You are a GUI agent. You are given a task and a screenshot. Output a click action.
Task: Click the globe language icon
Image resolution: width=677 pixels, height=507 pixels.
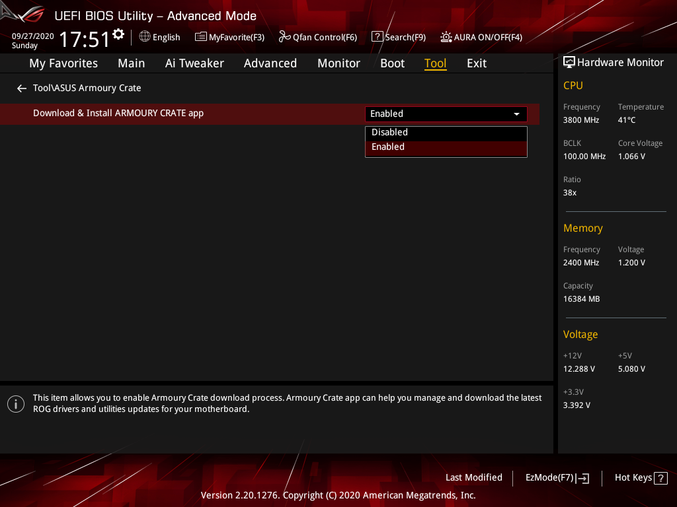pos(145,37)
